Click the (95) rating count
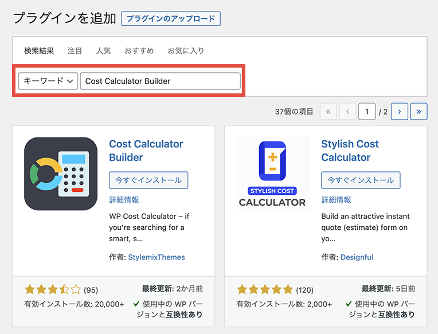The image size is (438, 334). click(91, 290)
